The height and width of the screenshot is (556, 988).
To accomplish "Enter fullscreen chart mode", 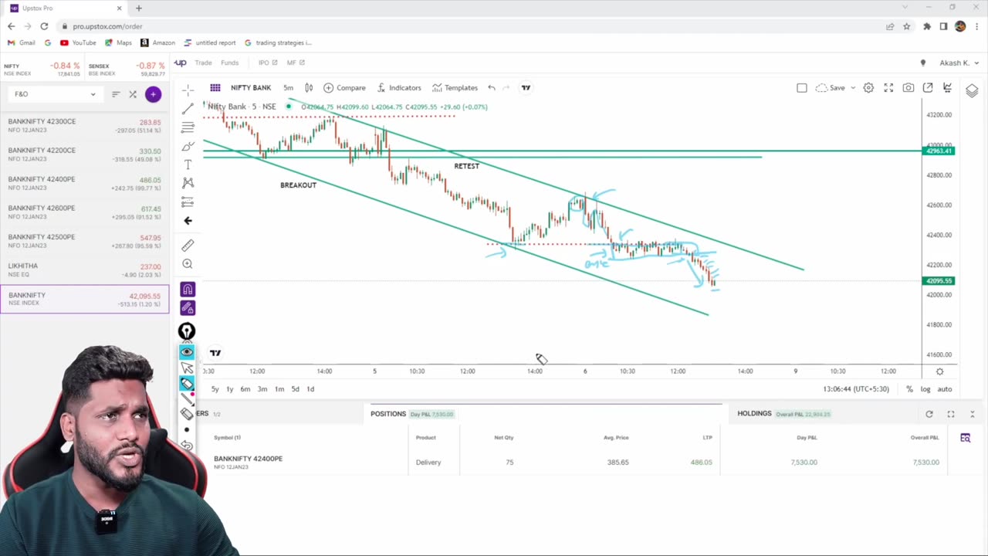I will (888, 88).
